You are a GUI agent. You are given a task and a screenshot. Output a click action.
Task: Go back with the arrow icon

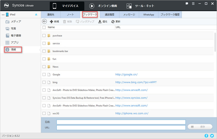tap(45, 21)
